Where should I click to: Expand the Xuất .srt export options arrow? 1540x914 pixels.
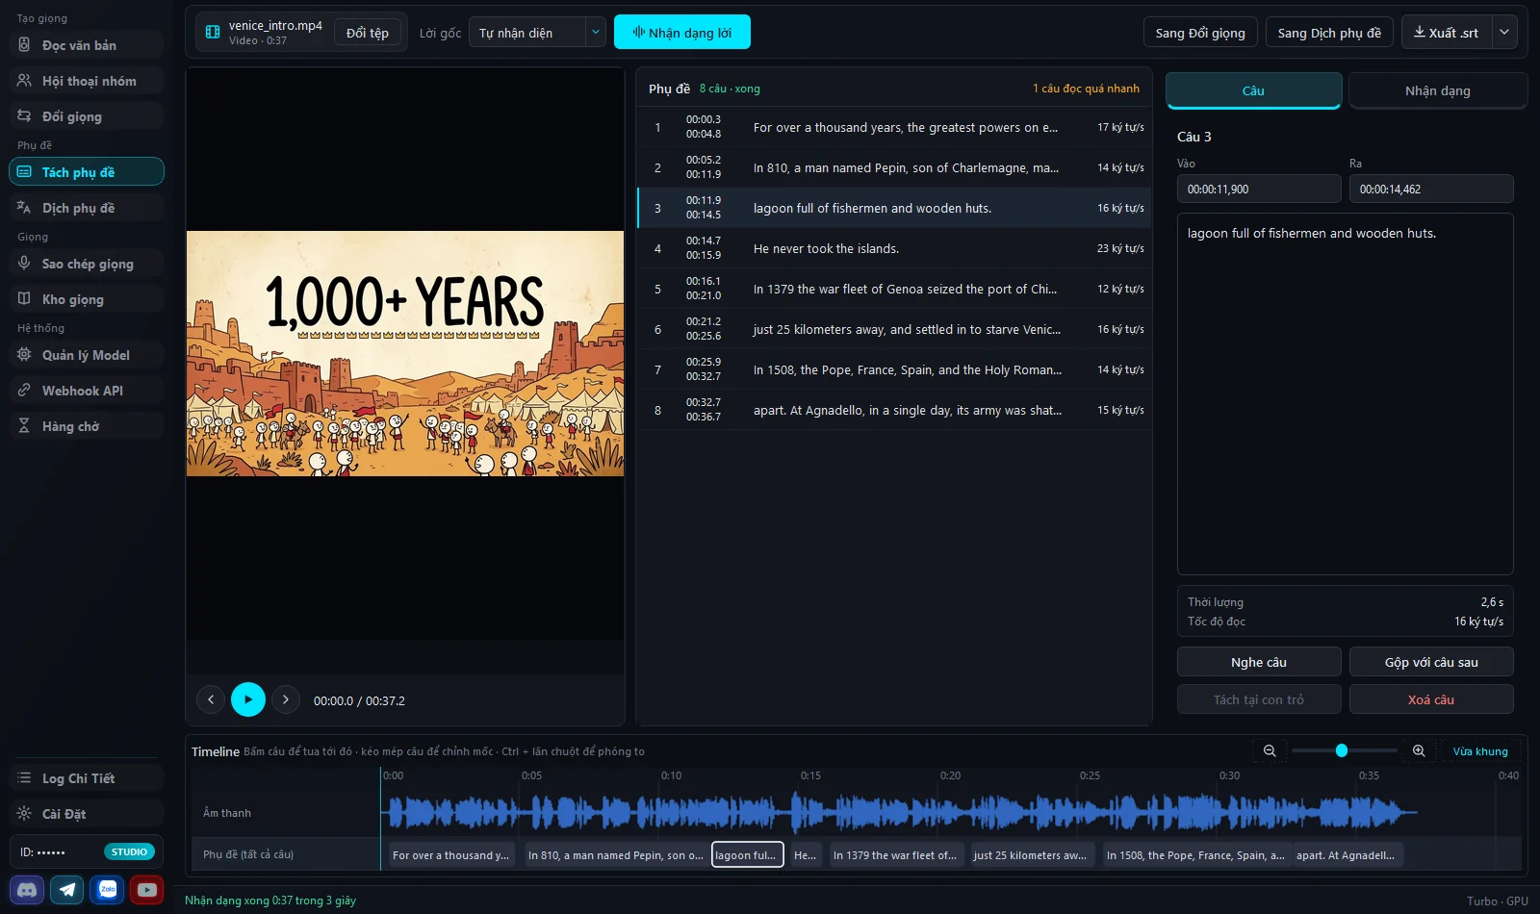click(x=1504, y=32)
